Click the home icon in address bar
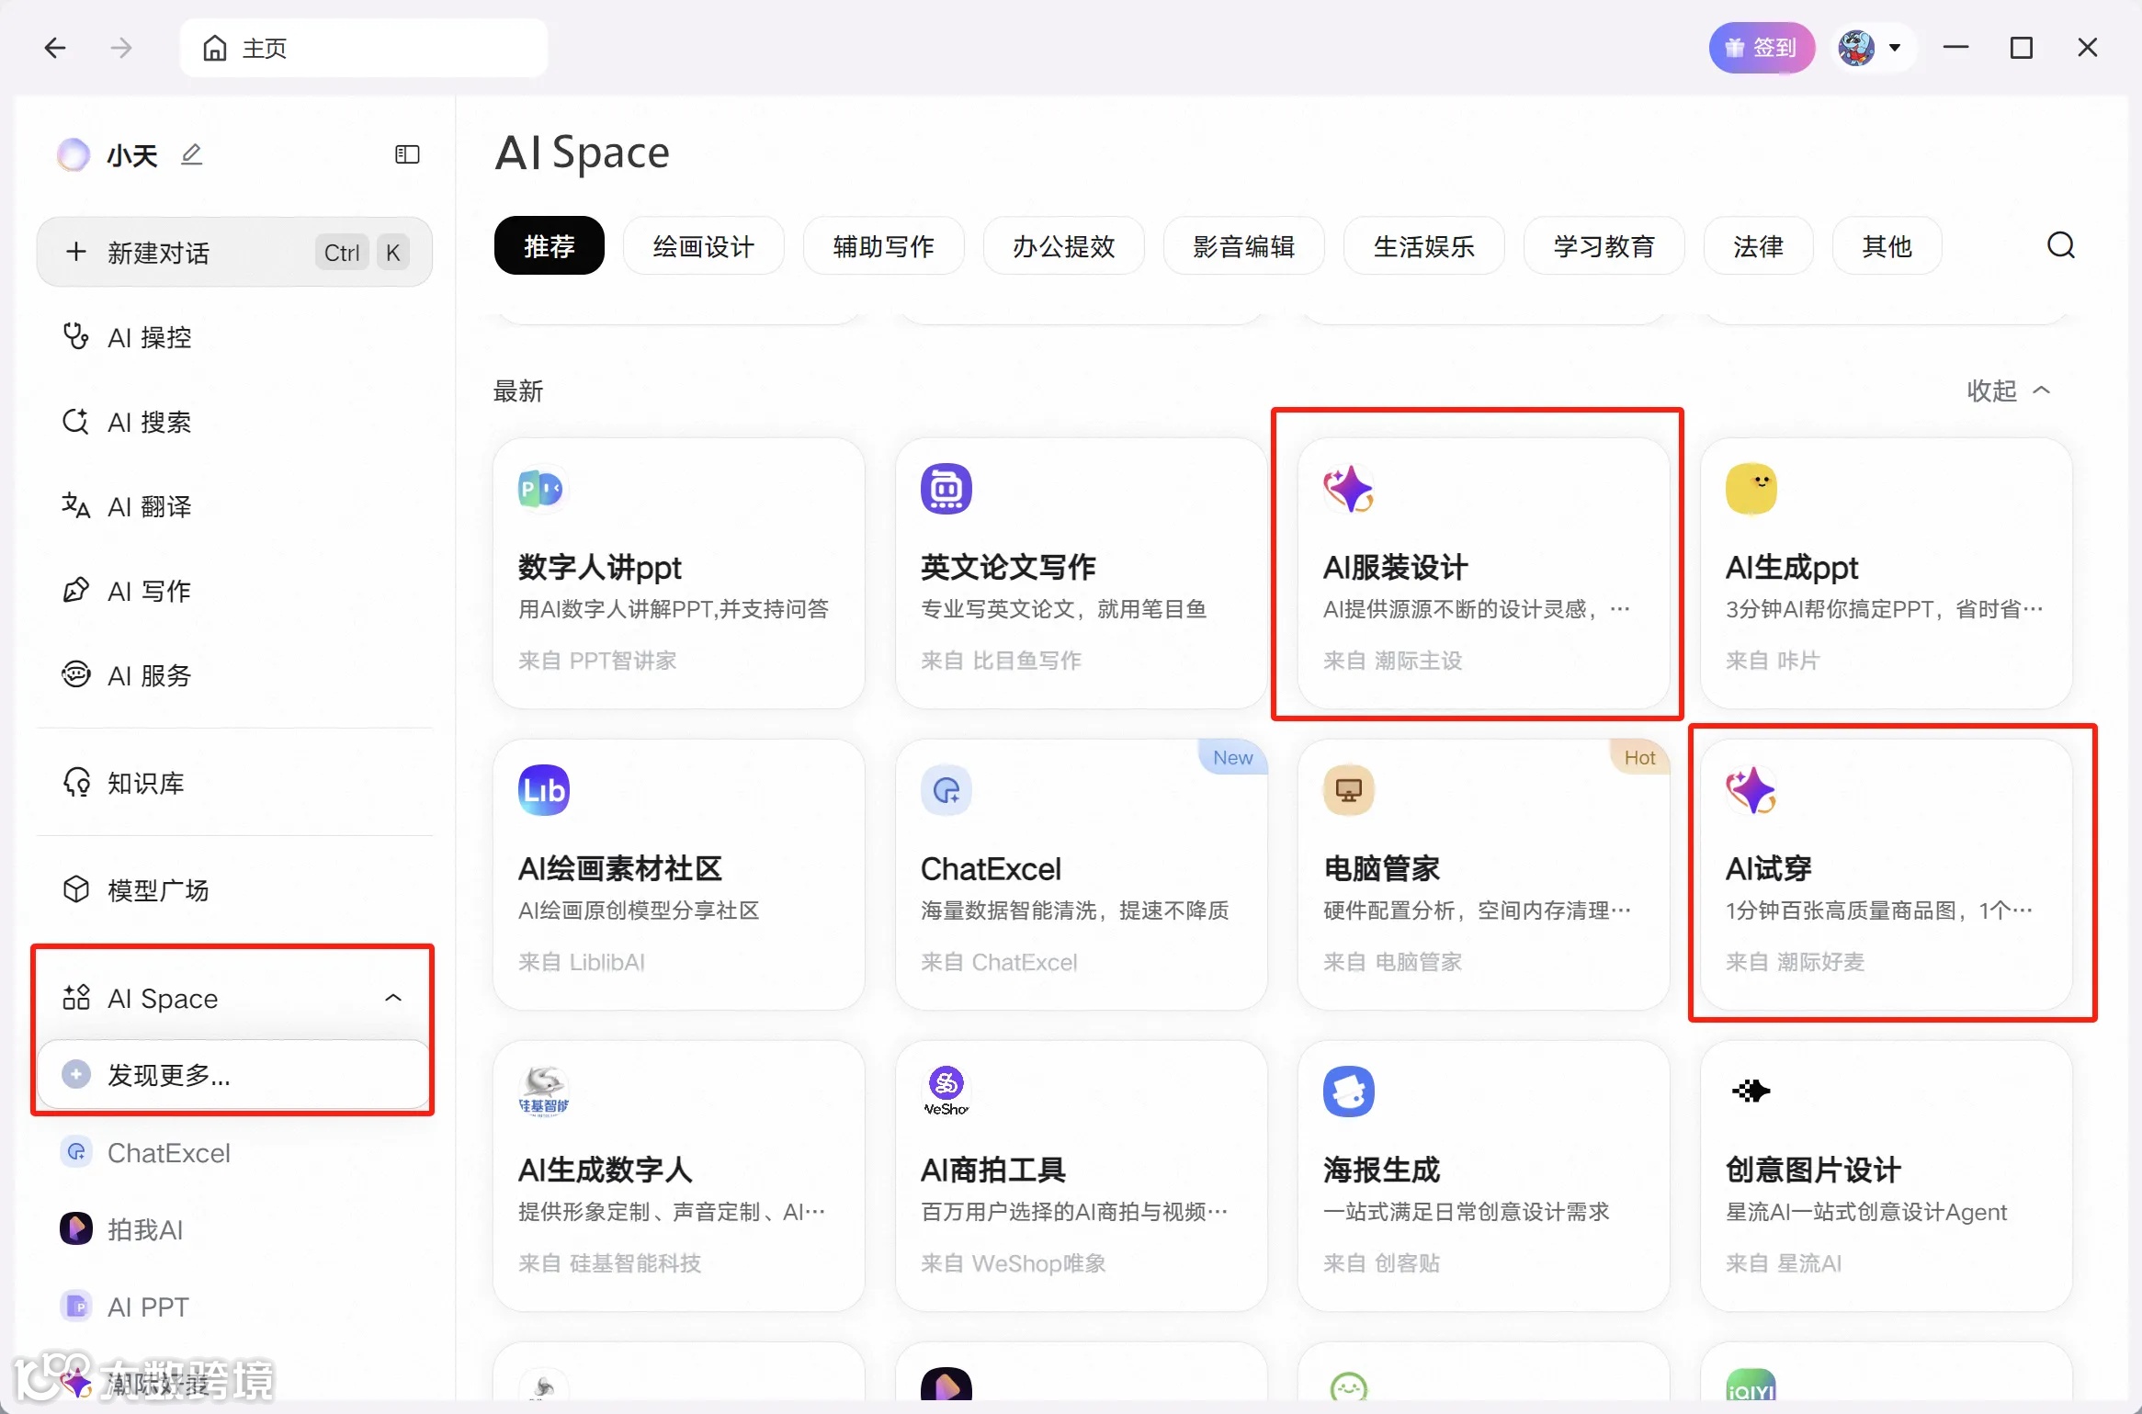The height and width of the screenshot is (1414, 2142). click(x=215, y=48)
